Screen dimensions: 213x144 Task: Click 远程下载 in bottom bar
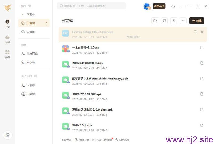82,140
